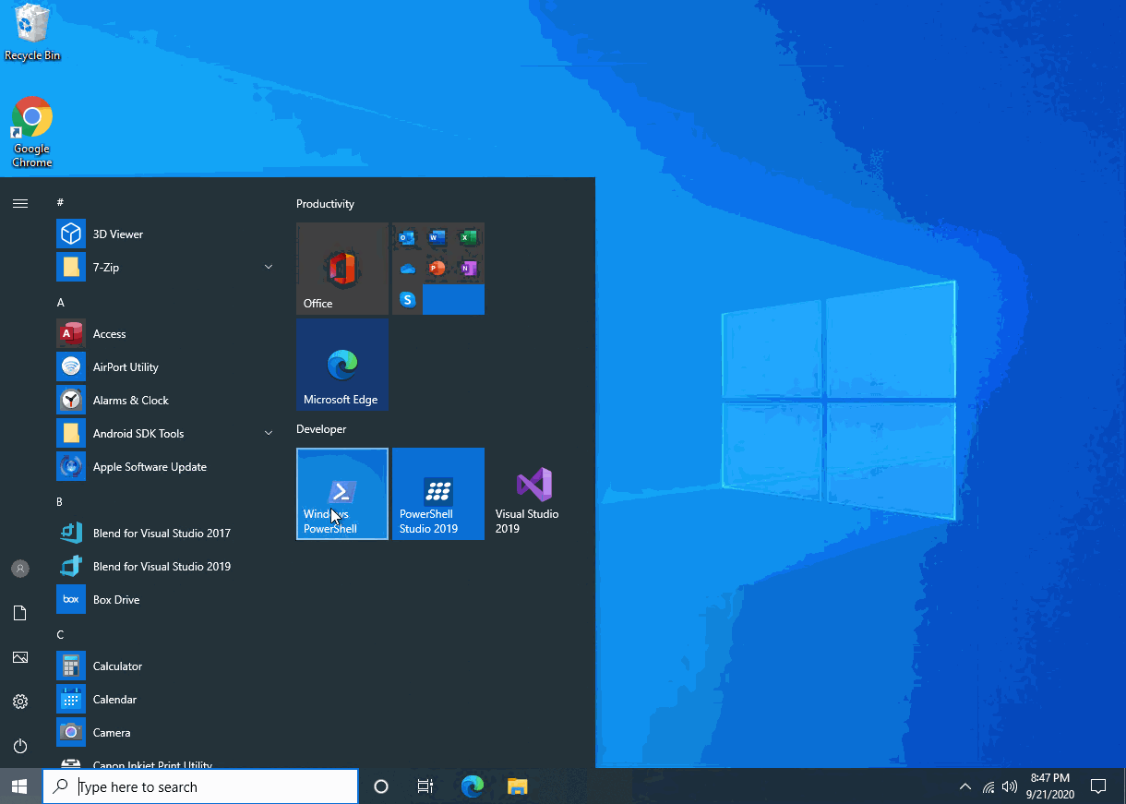Open network status in tray
1126x804 pixels.
tap(988, 786)
